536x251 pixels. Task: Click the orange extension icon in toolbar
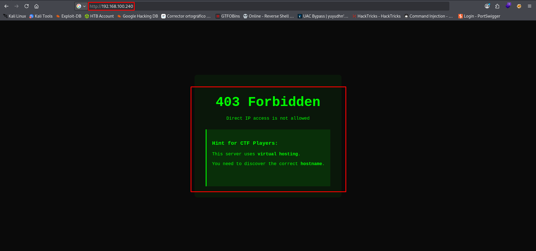tap(519, 6)
